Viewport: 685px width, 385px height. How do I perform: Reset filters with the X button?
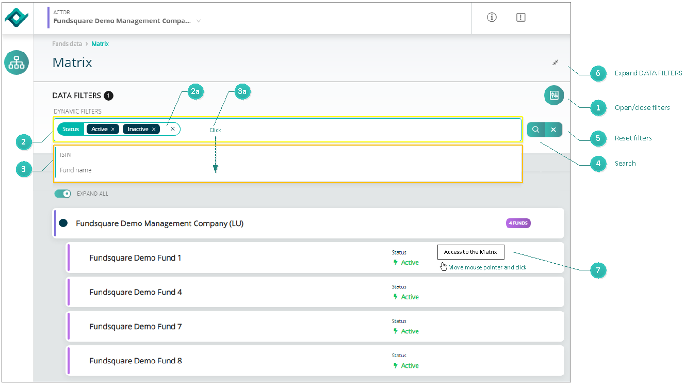(x=553, y=130)
